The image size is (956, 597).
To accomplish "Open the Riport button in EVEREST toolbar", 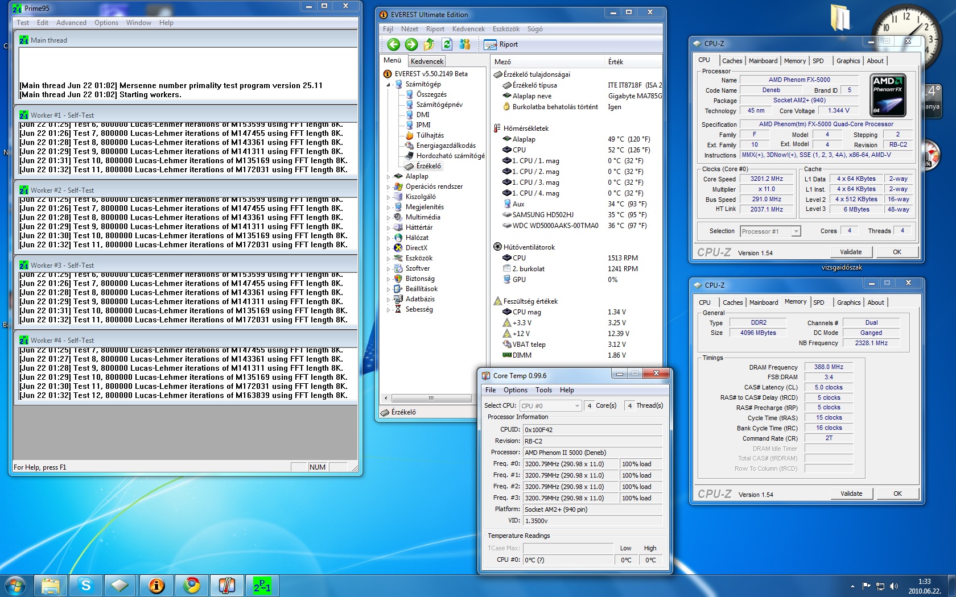I will pos(501,44).
